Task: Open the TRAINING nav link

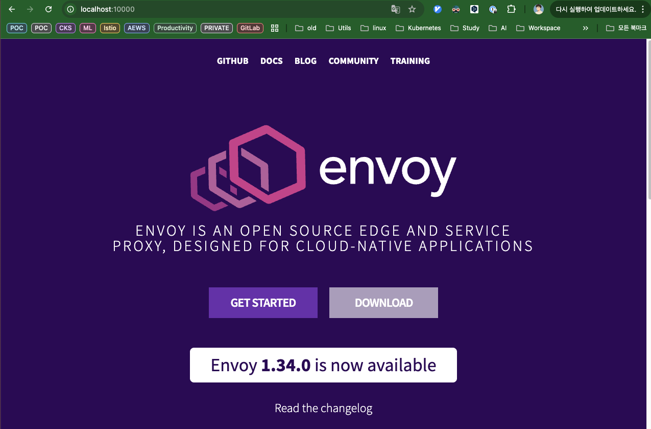Action: pos(410,61)
